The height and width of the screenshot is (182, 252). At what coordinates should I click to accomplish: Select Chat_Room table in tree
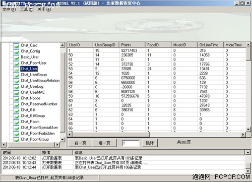pyautogui.click(x=30, y=122)
